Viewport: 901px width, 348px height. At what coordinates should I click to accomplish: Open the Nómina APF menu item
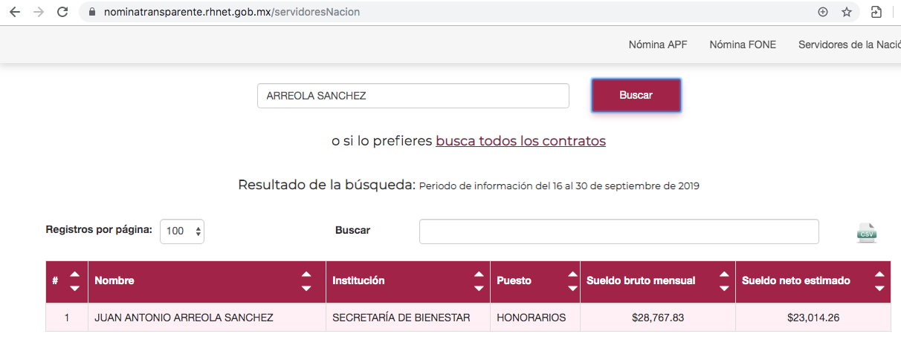coord(658,45)
